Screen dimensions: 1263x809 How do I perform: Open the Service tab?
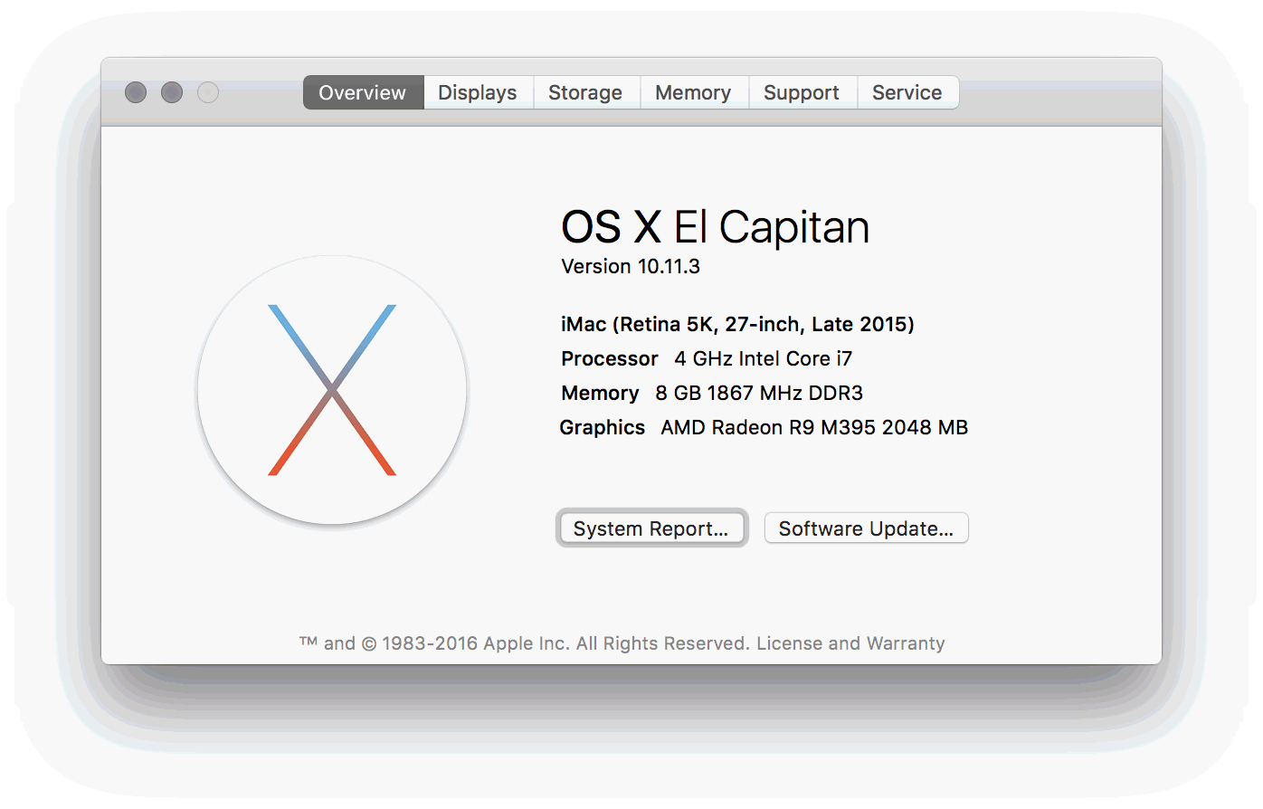click(x=907, y=91)
